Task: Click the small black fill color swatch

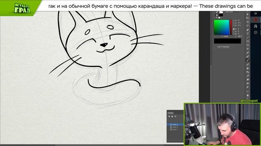Action: coord(221,15)
